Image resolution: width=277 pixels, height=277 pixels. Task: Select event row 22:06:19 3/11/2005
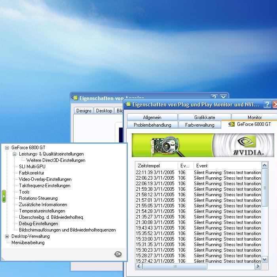pos(198,184)
